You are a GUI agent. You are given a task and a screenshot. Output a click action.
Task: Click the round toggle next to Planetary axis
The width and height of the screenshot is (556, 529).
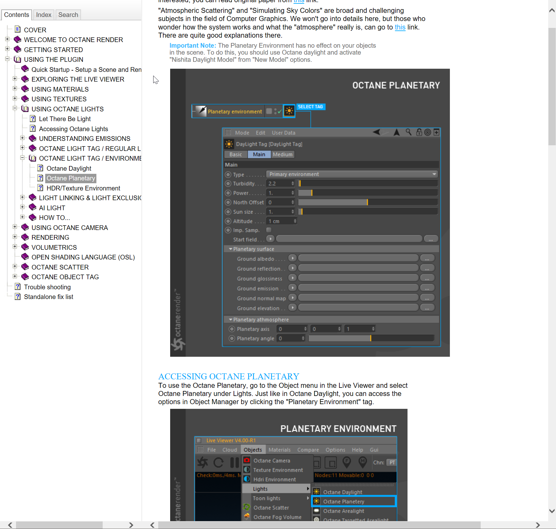pyautogui.click(x=232, y=329)
